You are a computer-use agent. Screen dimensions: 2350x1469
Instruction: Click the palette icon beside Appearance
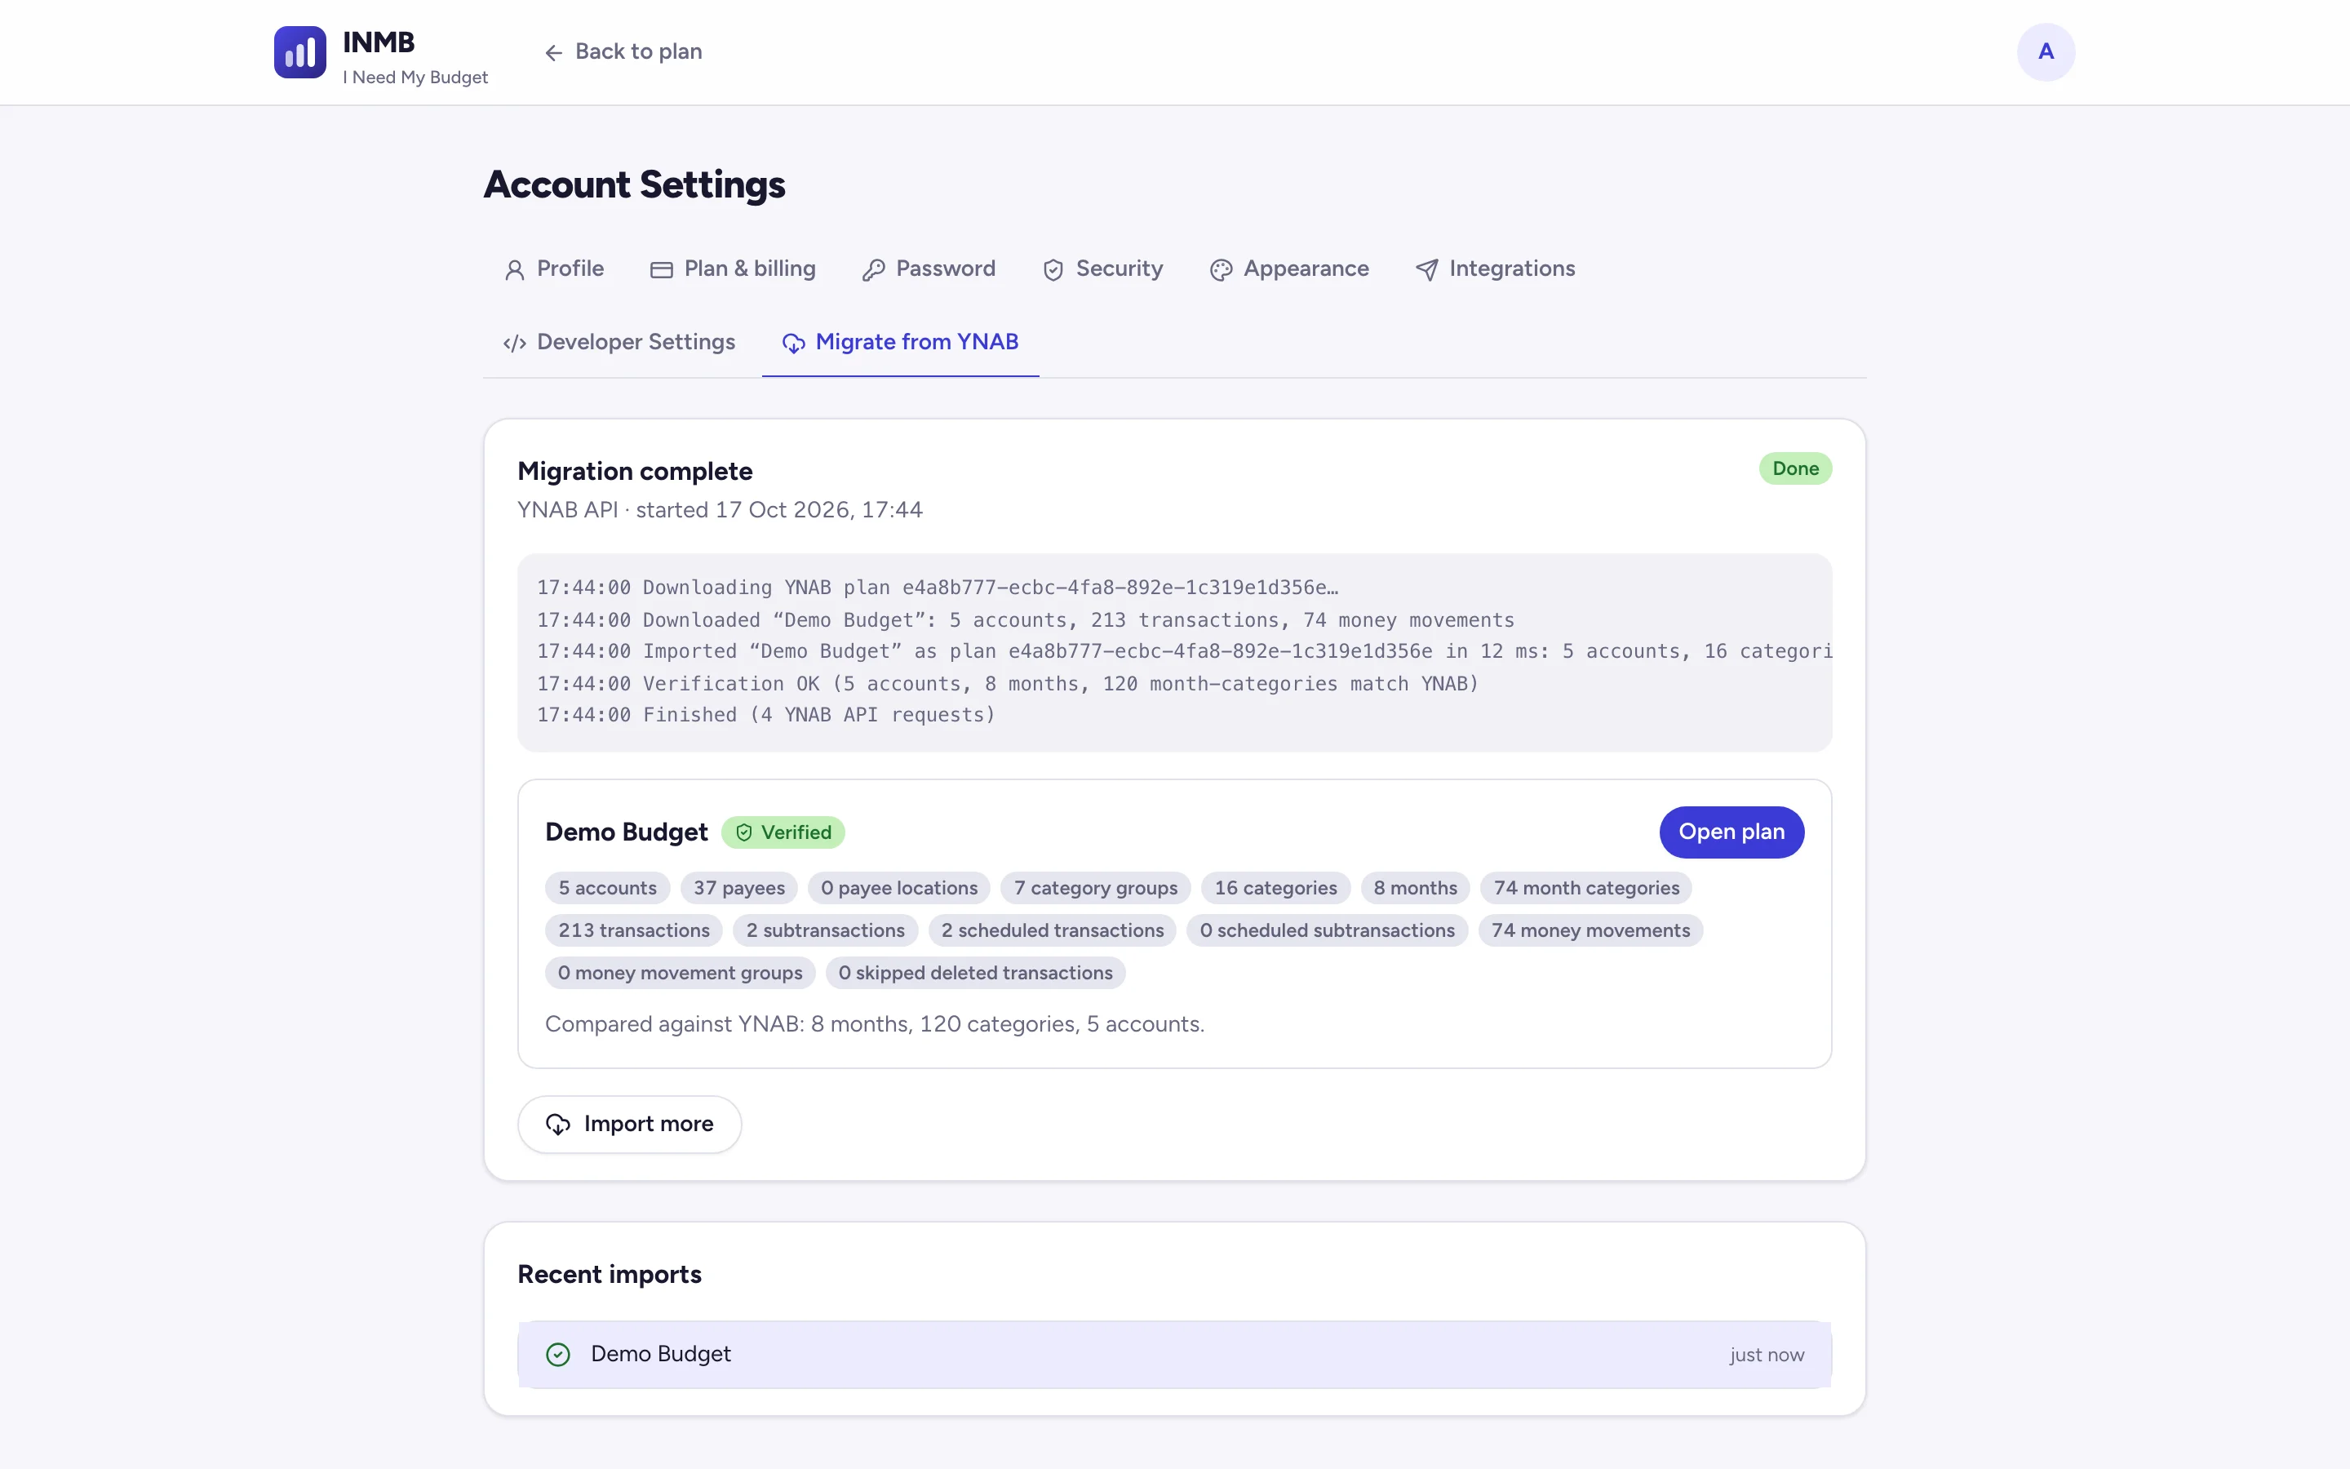tap(1221, 270)
